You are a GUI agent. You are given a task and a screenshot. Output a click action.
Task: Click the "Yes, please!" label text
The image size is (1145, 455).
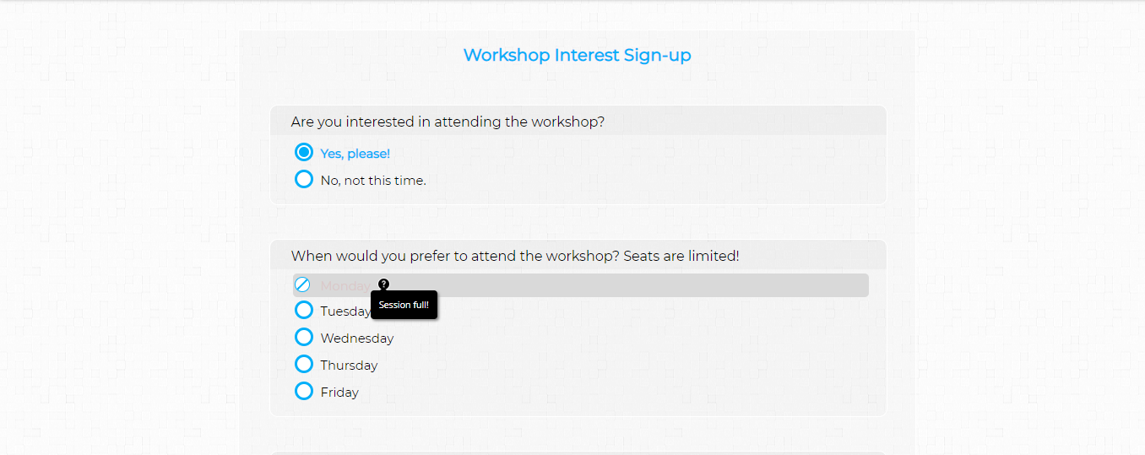355,154
